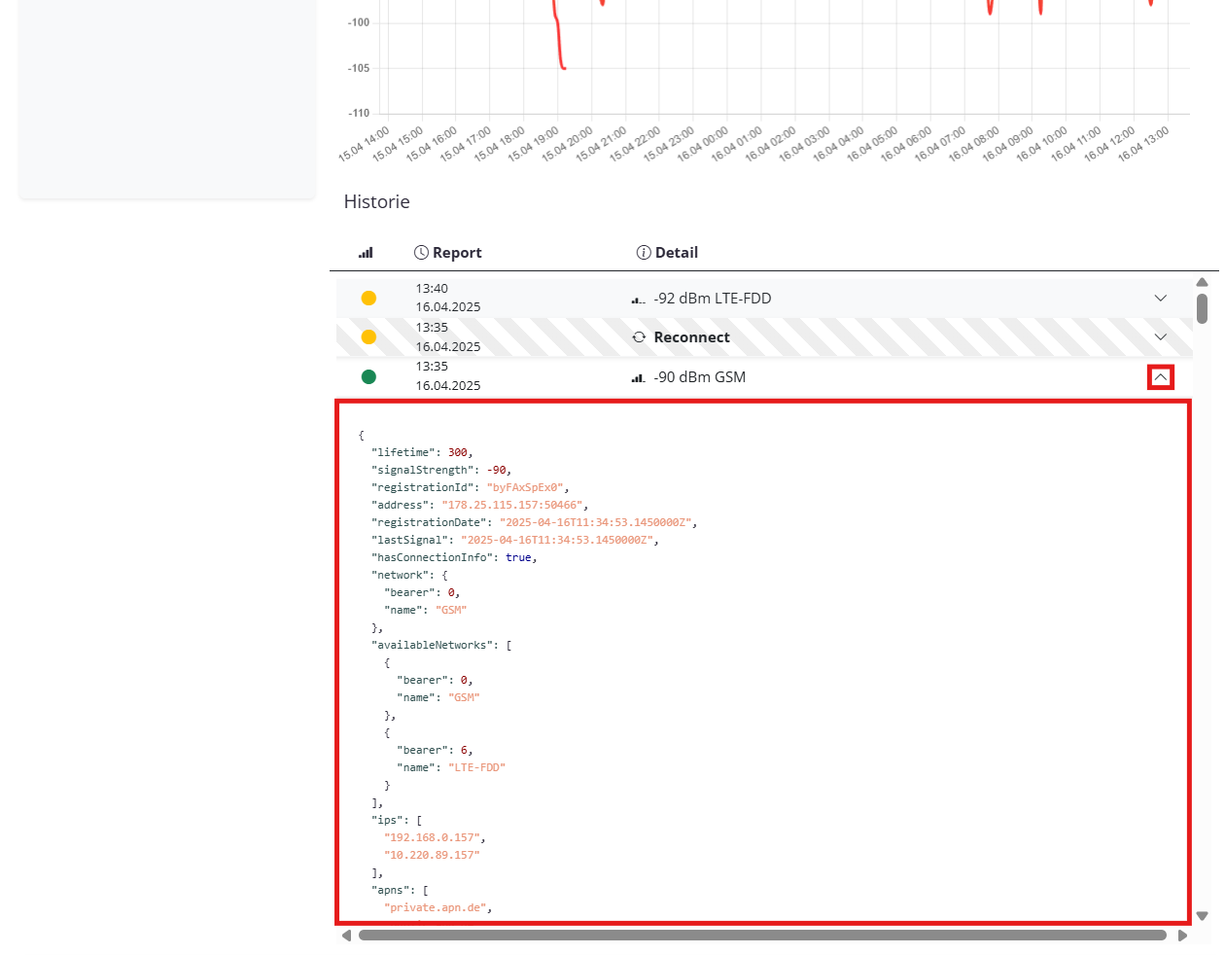The height and width of the screenshot is (955, 1225).
Task: Click the hasConnectionInfo true value
Action: click(x=518, y=558)
